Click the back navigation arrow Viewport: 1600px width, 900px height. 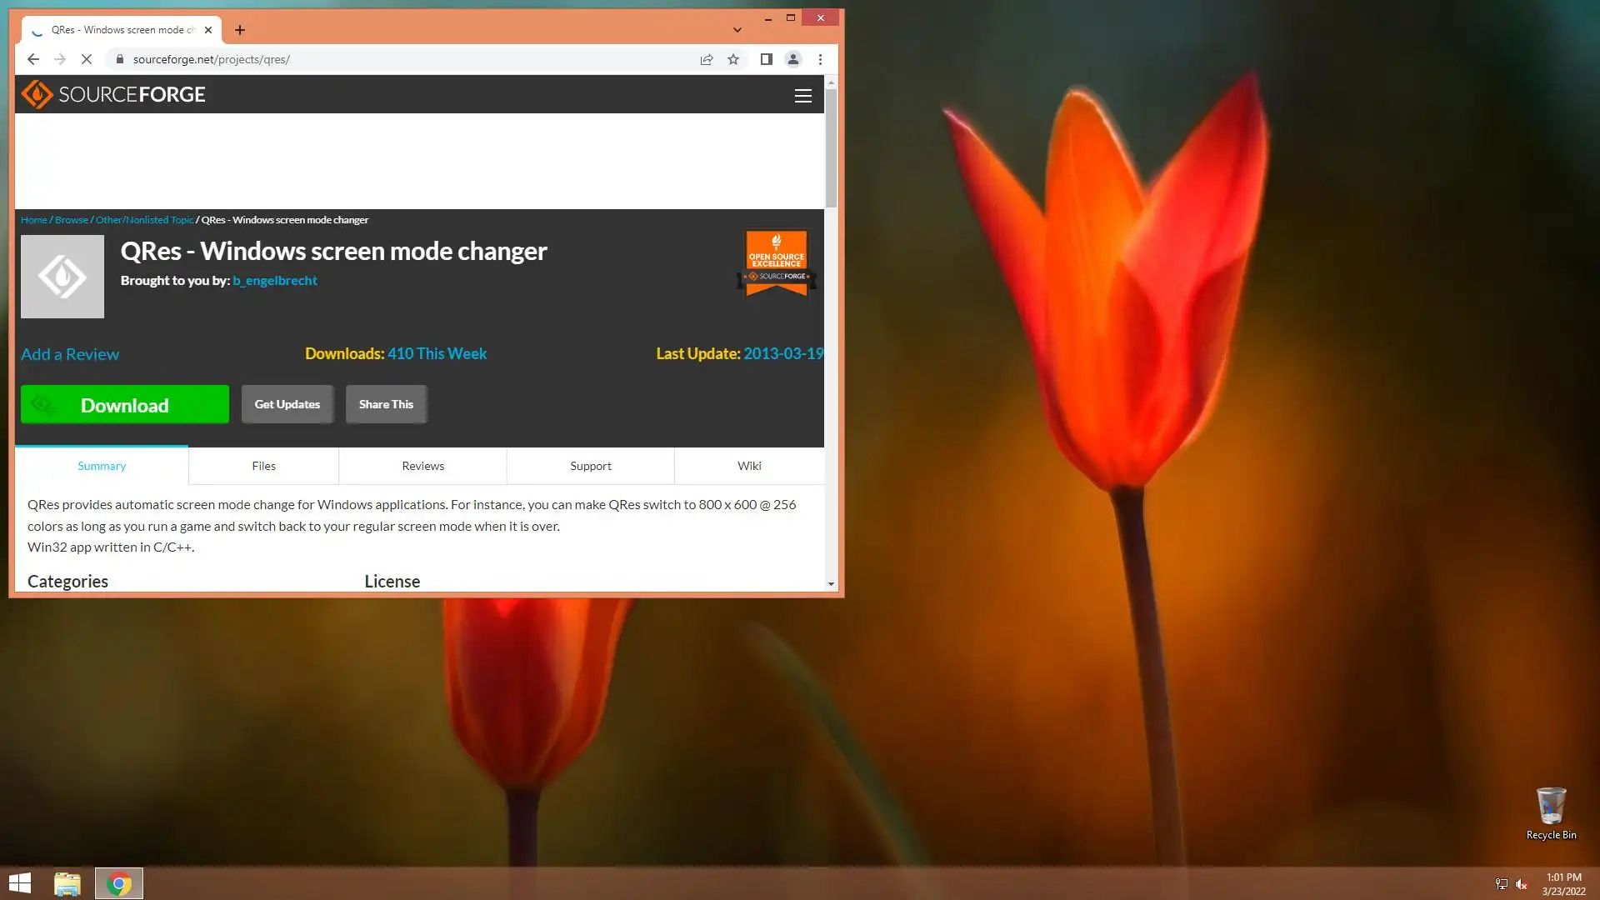coord(33,59)
